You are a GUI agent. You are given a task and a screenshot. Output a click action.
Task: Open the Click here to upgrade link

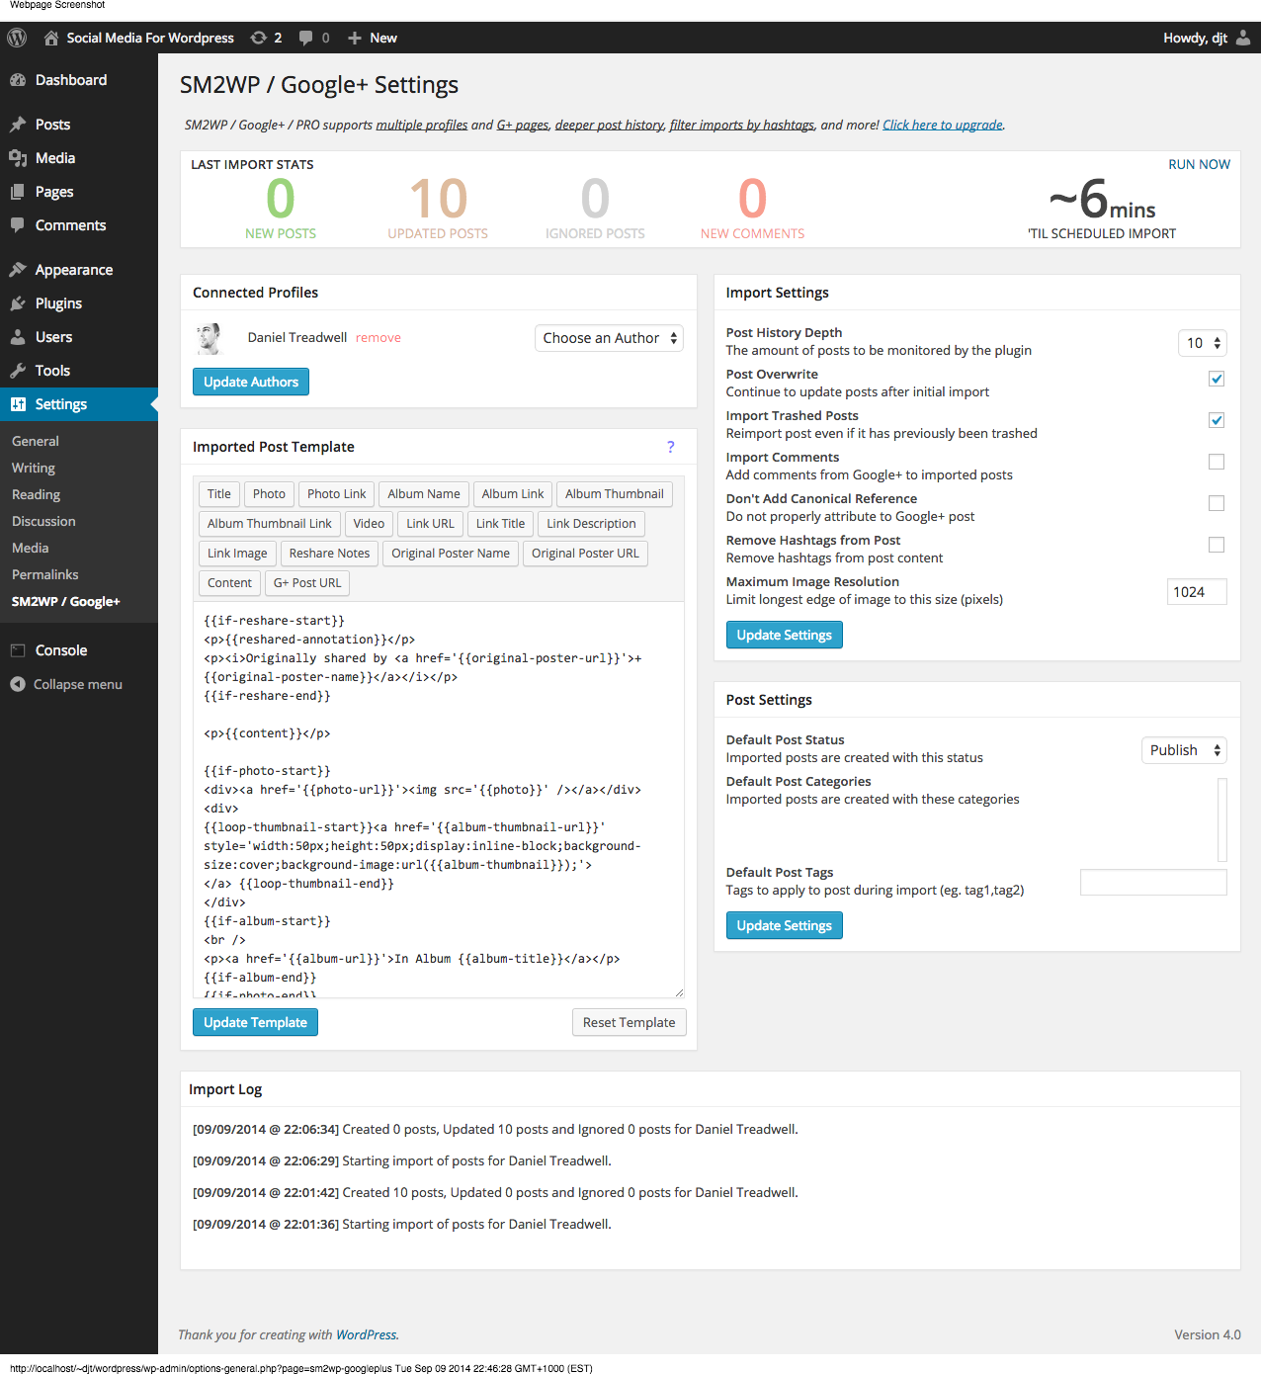point(943,125)
